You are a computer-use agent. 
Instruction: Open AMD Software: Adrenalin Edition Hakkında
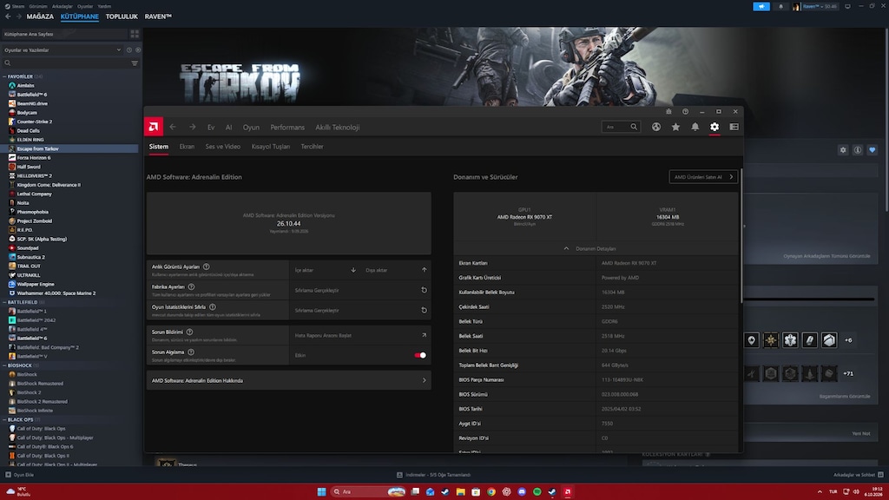288,380
